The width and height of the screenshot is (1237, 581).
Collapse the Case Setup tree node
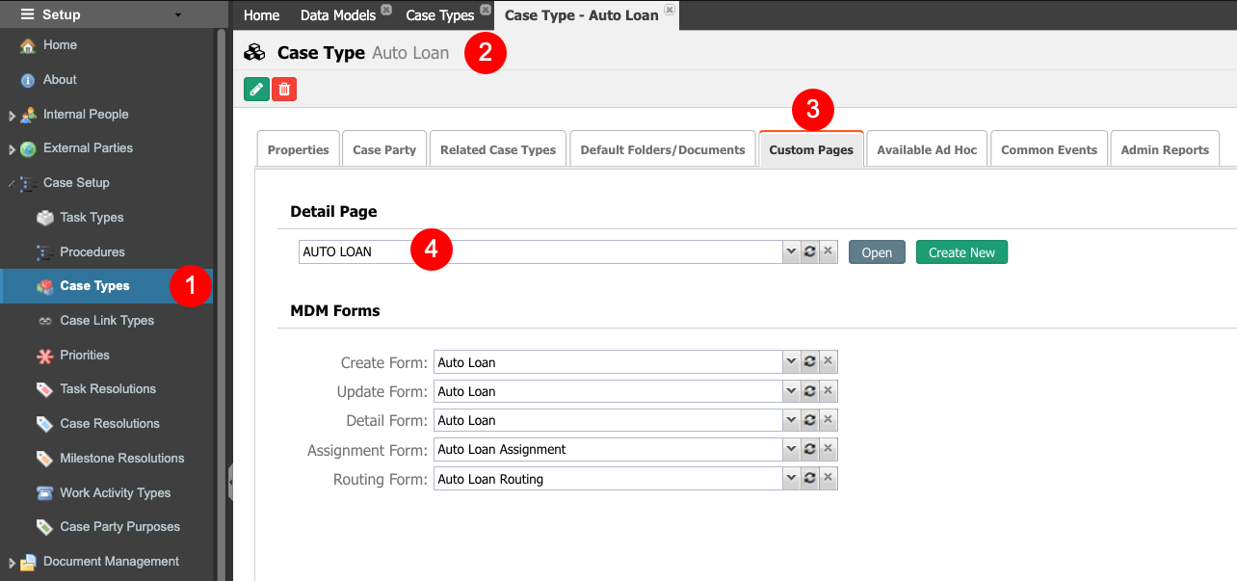[x=12, y=183]
